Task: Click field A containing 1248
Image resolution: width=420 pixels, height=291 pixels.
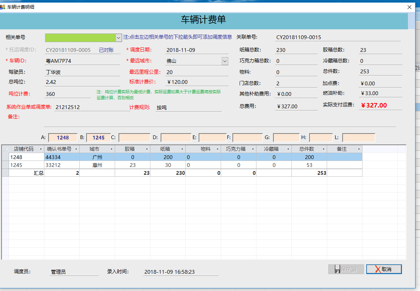Action: (x=63, y=138)
